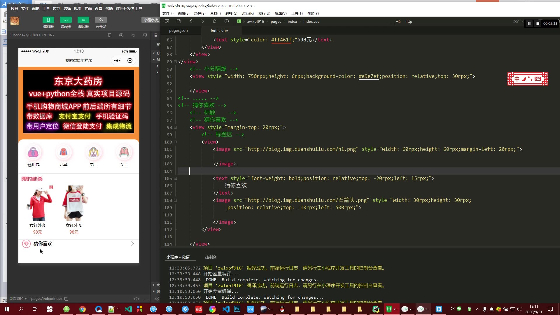Screen dimensions: 560x315
Task: Select the 小程序-微信 tab in console
Action: (x=178, y=257)
